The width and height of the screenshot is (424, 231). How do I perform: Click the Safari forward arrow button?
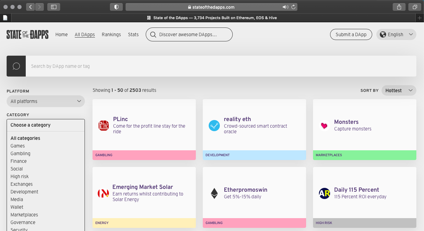(x=40, y=7)
